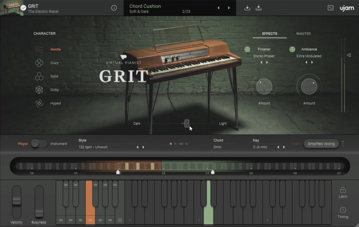Click the Dmin chord display
This screenshot has height=227, width=359.
click(x=217, y=147)
